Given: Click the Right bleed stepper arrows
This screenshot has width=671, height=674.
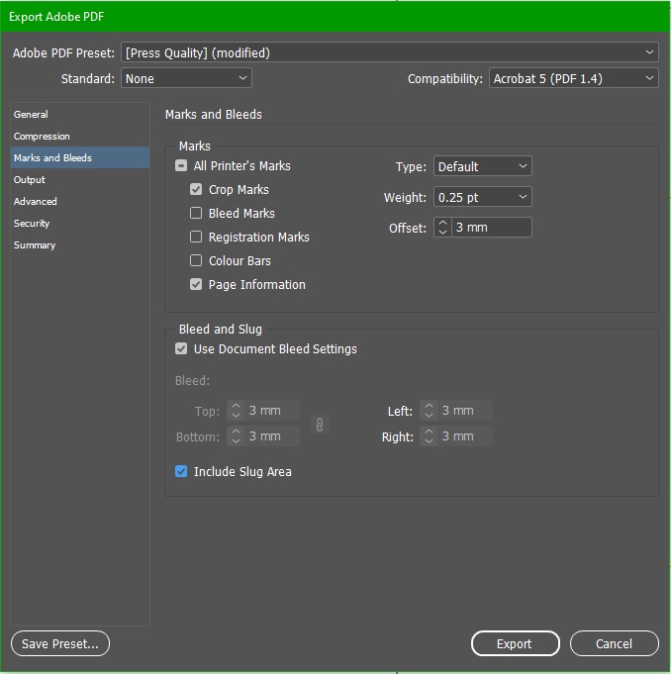Looking at the screenshot, I should point(429,435).
